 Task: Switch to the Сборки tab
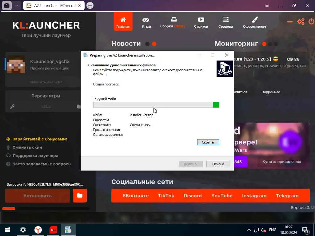coord(173,22)
